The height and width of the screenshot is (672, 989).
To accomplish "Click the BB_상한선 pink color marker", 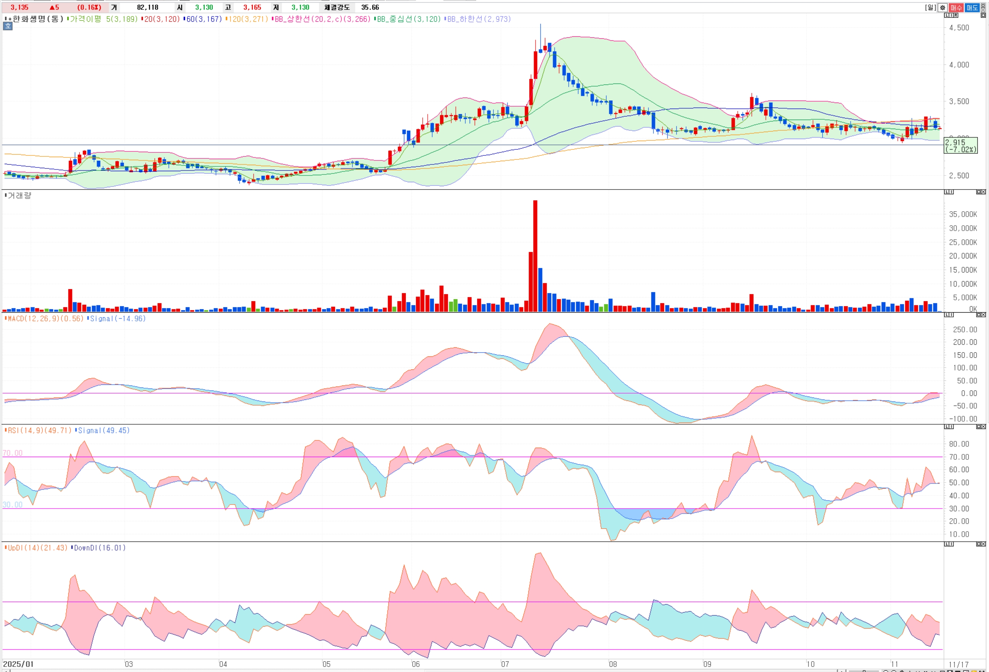I will pos(272,19).
